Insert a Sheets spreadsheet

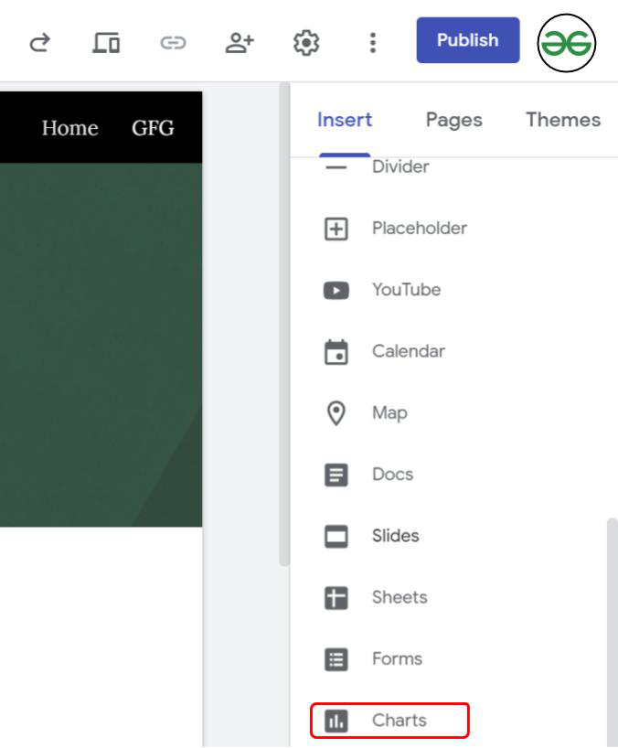400,598
